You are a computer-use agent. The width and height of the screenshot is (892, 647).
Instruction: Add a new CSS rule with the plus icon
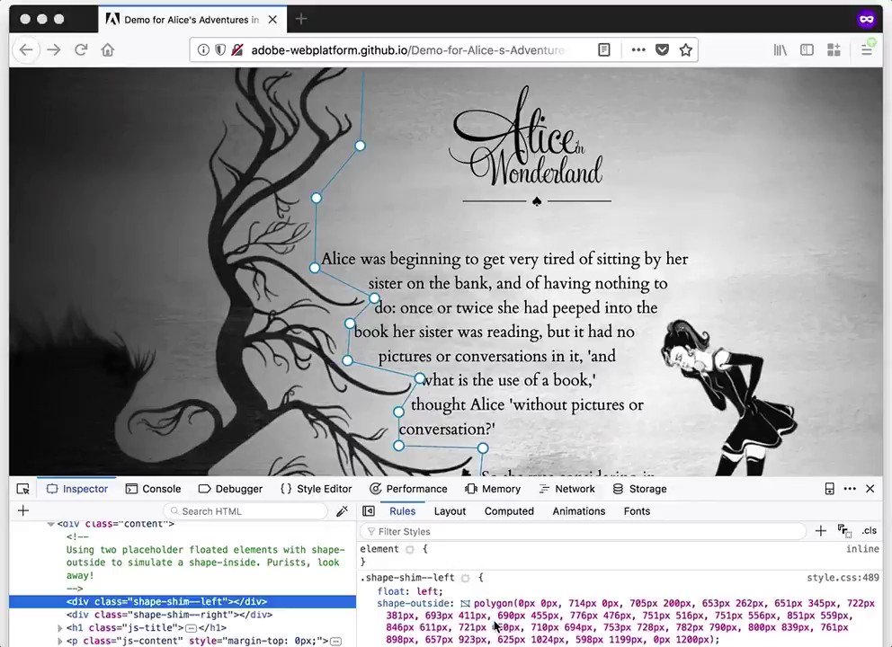tap(820, 531)
